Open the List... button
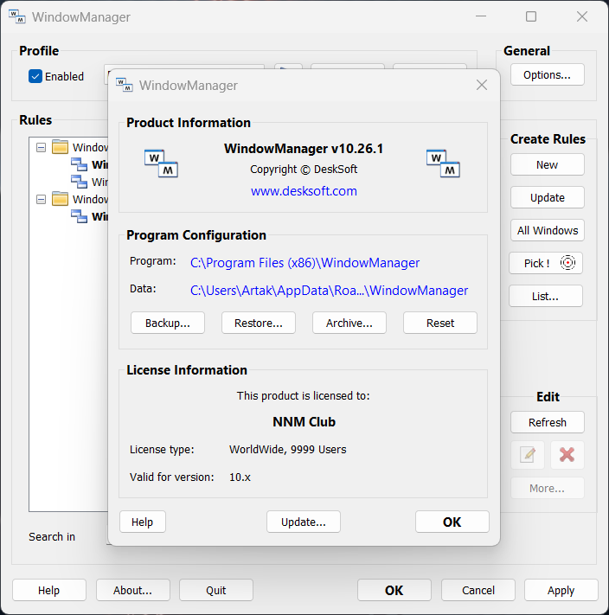609x615 pixels. [546, 296]
